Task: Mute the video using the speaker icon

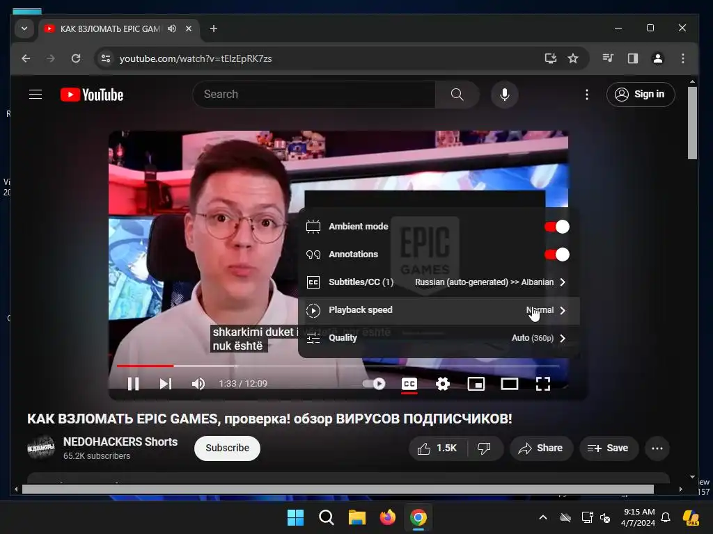Action: (198, 384)
